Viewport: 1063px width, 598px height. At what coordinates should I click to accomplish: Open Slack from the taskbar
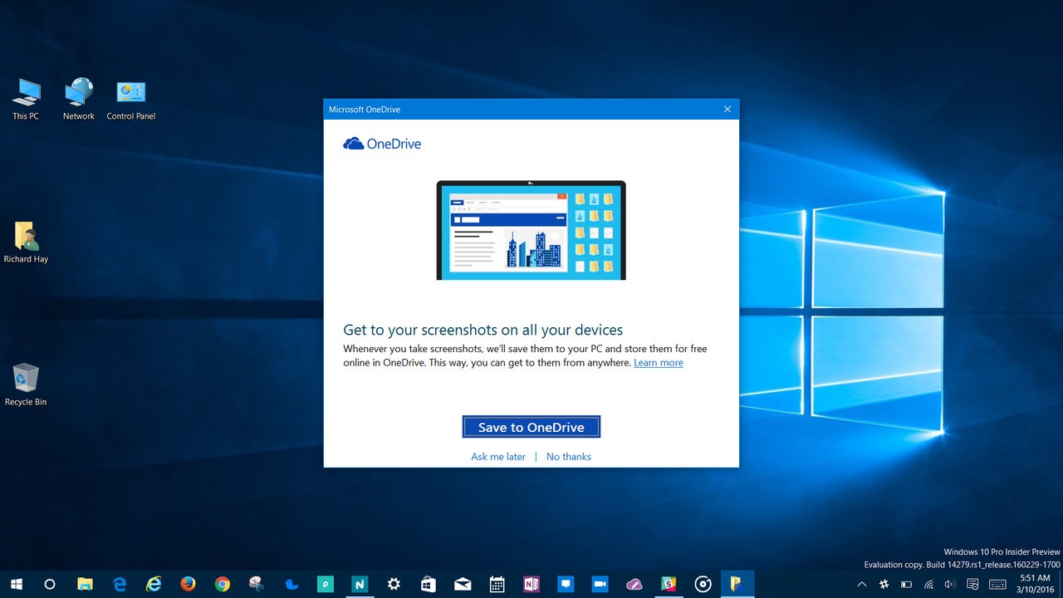pyautogui.click(x=669, y=584)
